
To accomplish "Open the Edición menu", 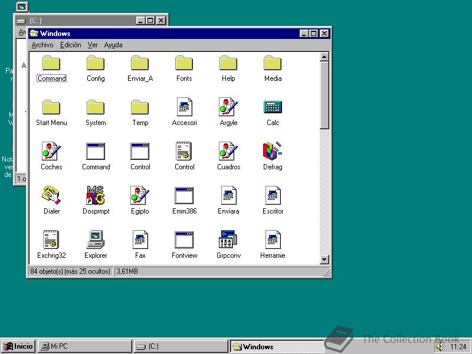I will pos(70,45).
